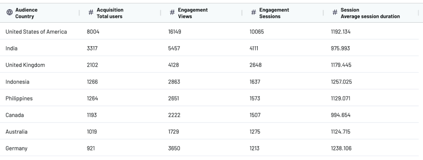The image size is (423, 160).
Task: Select total users value 3317
Action: tap(92, 48)
